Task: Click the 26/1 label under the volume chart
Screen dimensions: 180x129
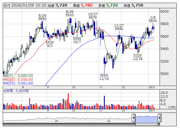Action: 152,111
